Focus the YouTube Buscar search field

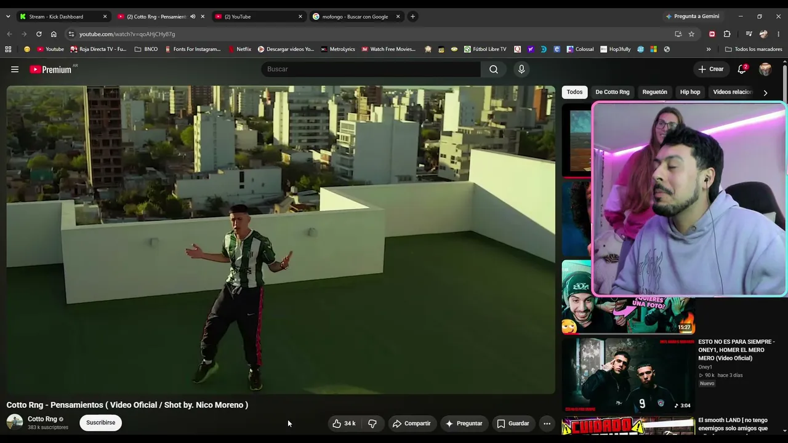(x=371, y=70)
